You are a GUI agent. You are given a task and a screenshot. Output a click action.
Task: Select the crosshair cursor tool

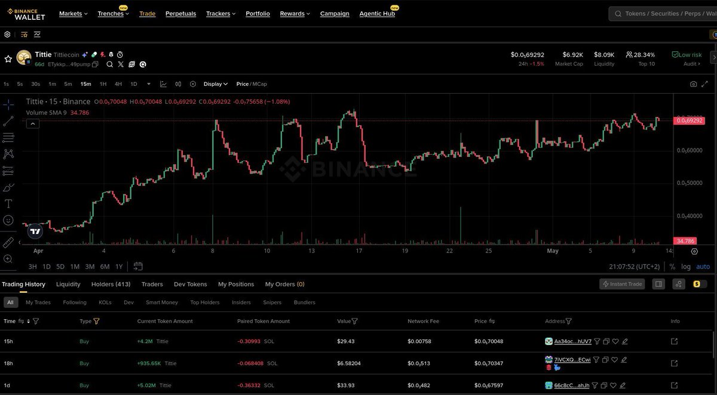point(8,105)
